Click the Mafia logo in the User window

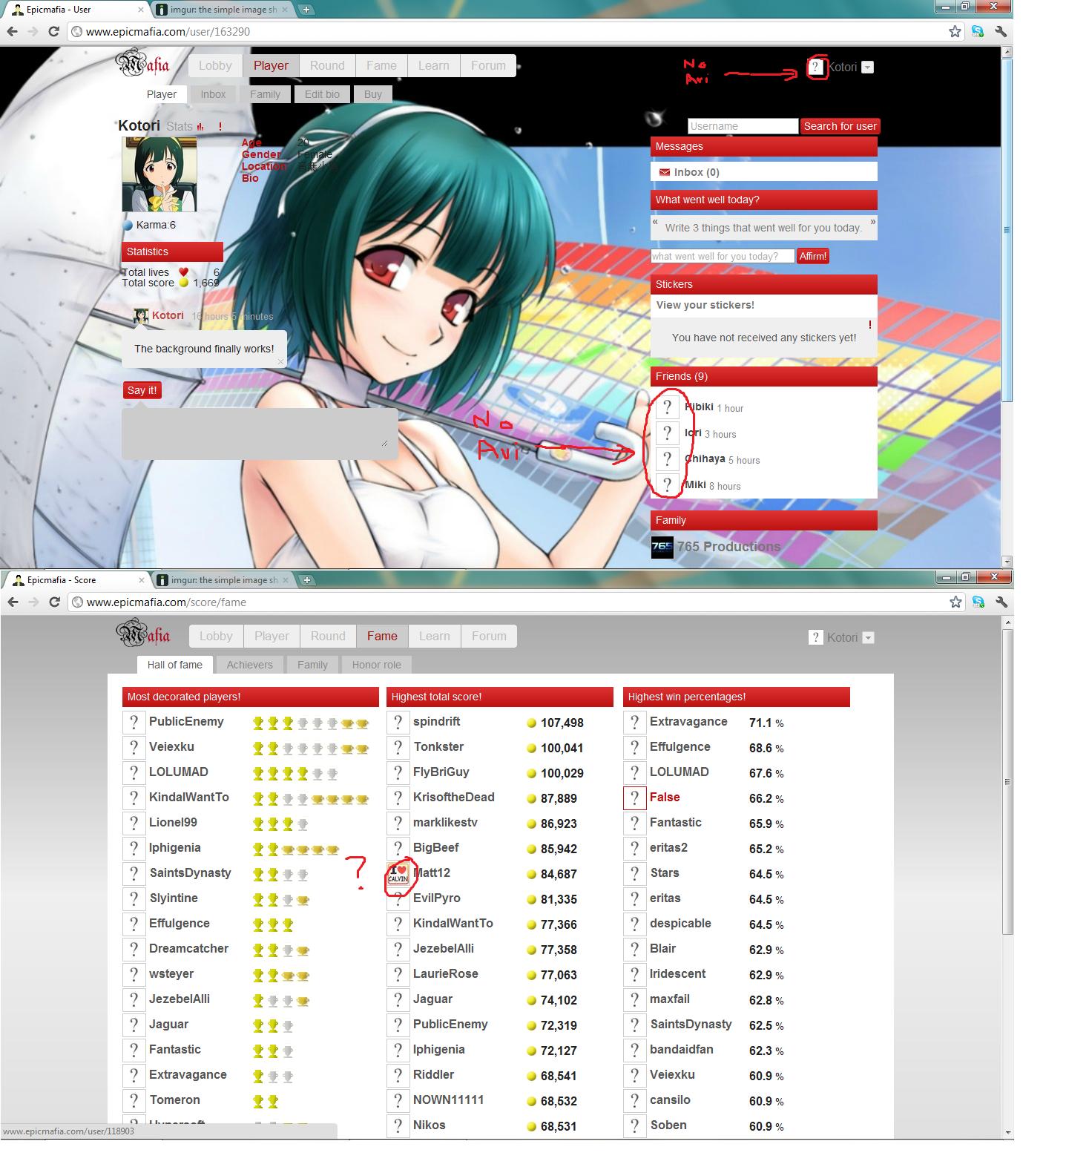click(x=142, y=64)
